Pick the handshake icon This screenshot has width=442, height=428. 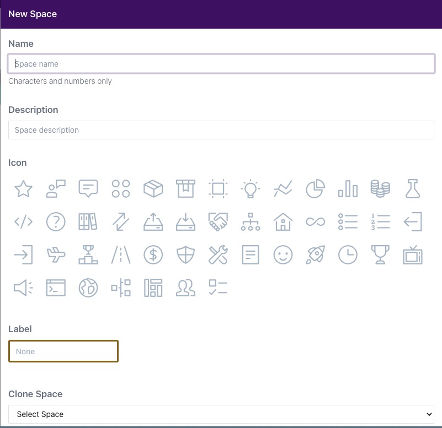[x=218, y=222]
